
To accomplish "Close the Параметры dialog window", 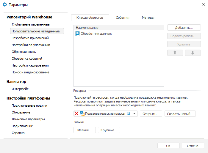I will 203,5.
